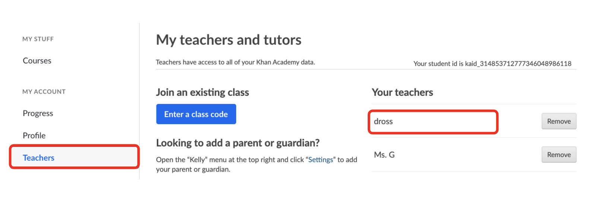Viewport: 599px width, 214px height.
Task: Click the "your parent or guardian." closing line
Action: 193,170
